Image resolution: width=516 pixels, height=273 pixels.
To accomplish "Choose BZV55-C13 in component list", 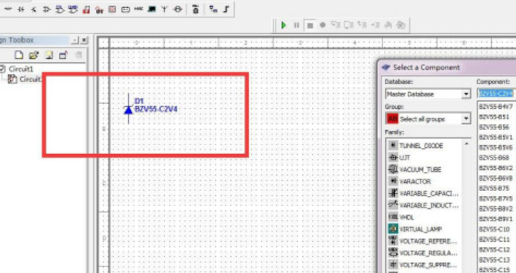I will pyautogui.click(x=494, y=260).
